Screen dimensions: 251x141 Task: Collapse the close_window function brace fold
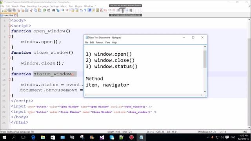10,58
